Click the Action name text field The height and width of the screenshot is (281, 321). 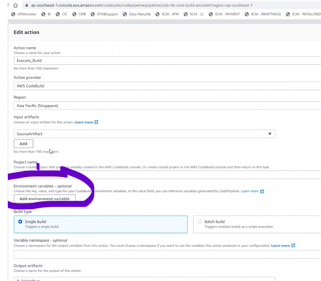click(166, 61)
